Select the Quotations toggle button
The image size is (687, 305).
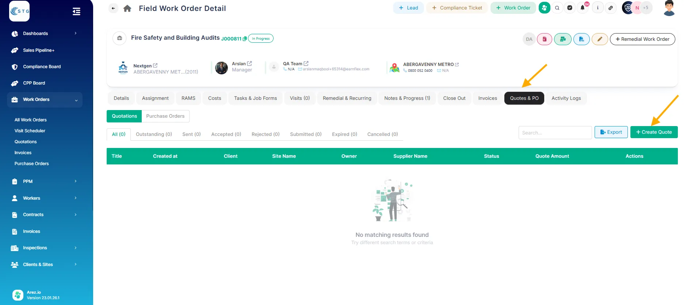(124, 116)
